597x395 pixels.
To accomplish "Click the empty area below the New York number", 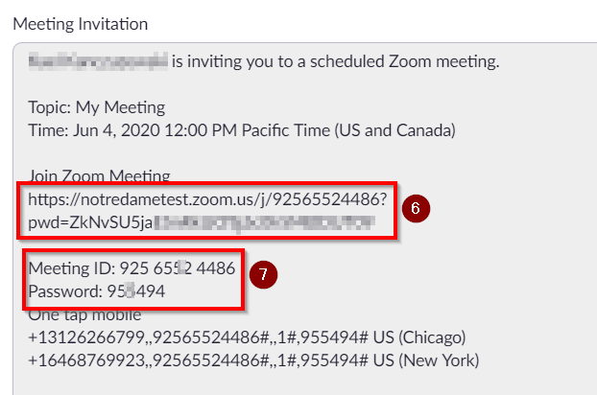I will 304,383.
